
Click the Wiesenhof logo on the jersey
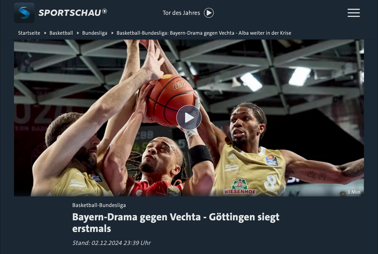[240, 187]
